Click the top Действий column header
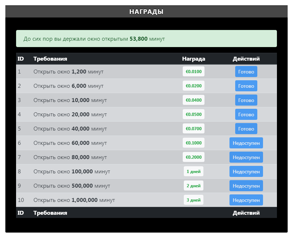The image size is (293, 234). [x=246, y=59]
